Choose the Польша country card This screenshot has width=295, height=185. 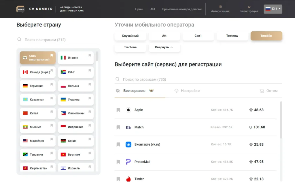76,86
